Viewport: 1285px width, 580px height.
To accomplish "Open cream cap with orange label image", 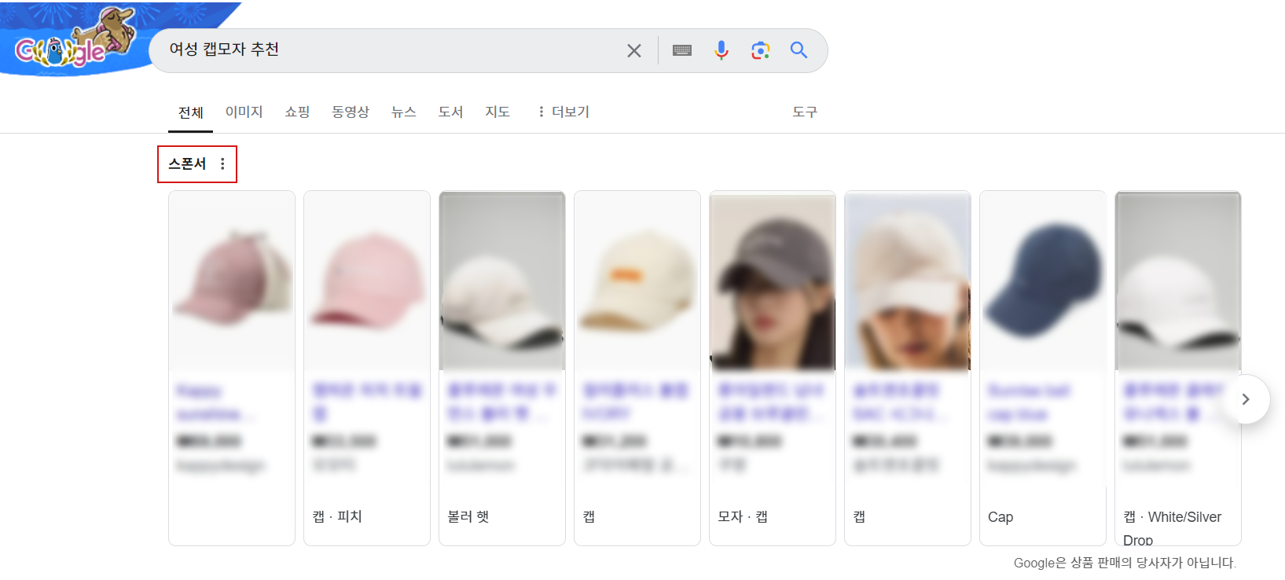I will (637, 281).
